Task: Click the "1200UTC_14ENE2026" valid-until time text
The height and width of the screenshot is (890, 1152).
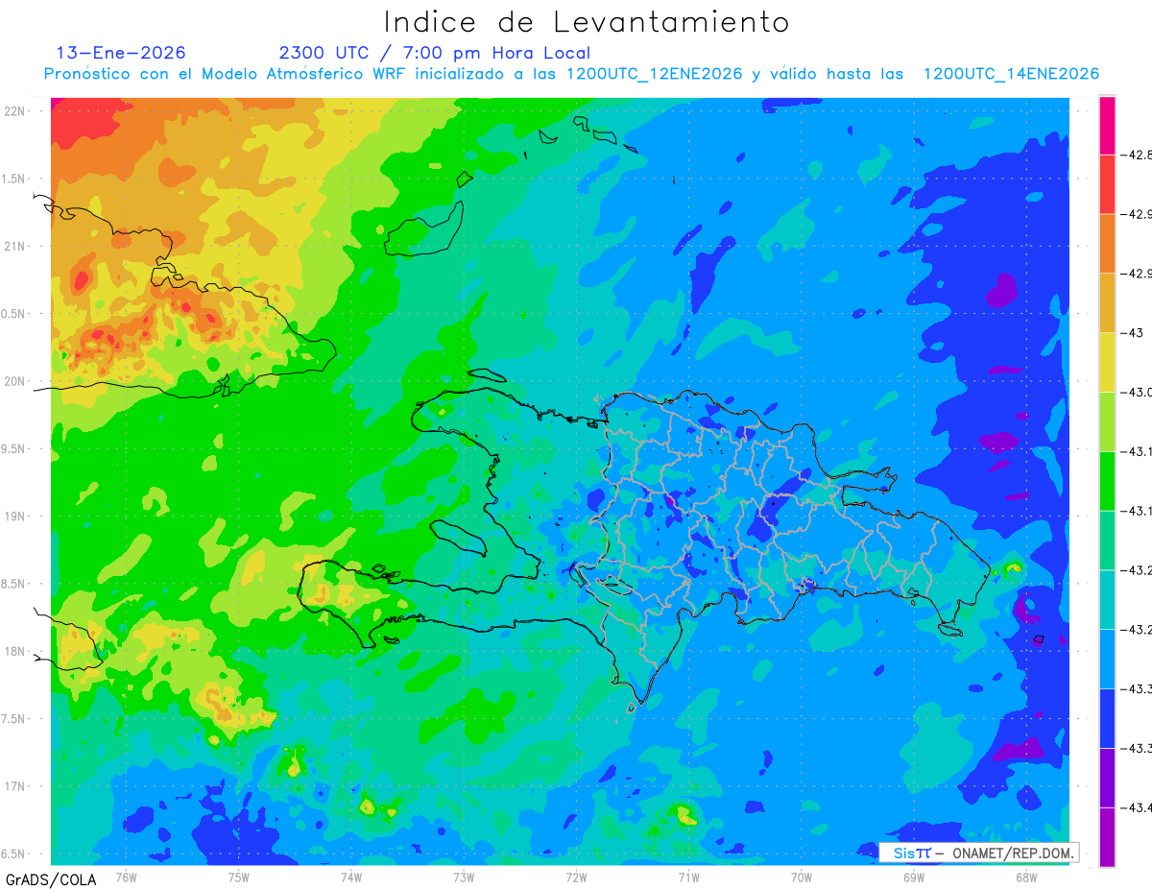Action: (1011, 74)
